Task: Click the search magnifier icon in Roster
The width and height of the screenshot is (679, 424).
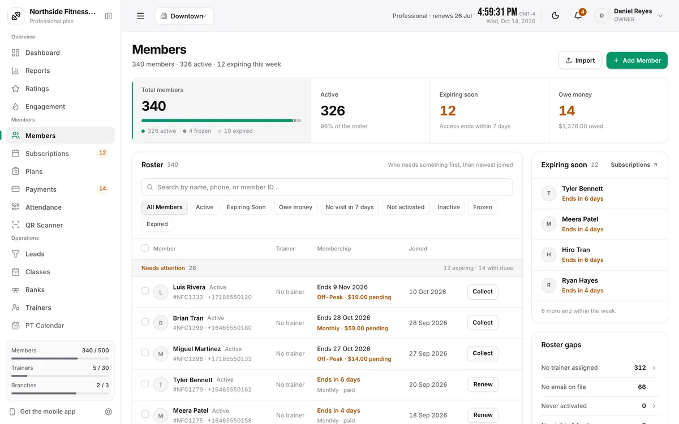Action: 150,187
